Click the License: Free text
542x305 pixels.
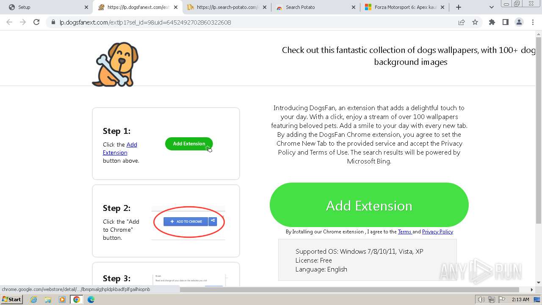[314, 260]
